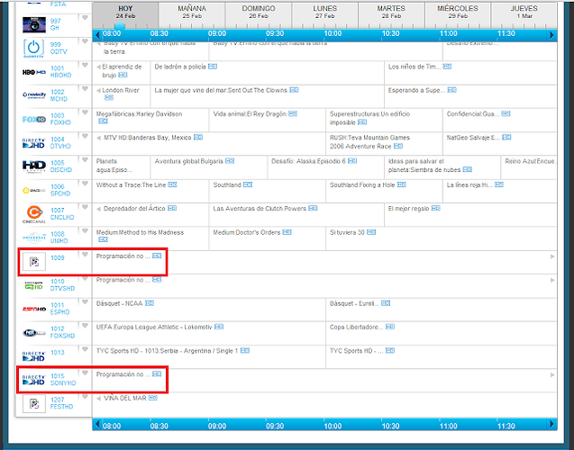
Task: Click the Universal channel logo
Action: tap(33, 237)
